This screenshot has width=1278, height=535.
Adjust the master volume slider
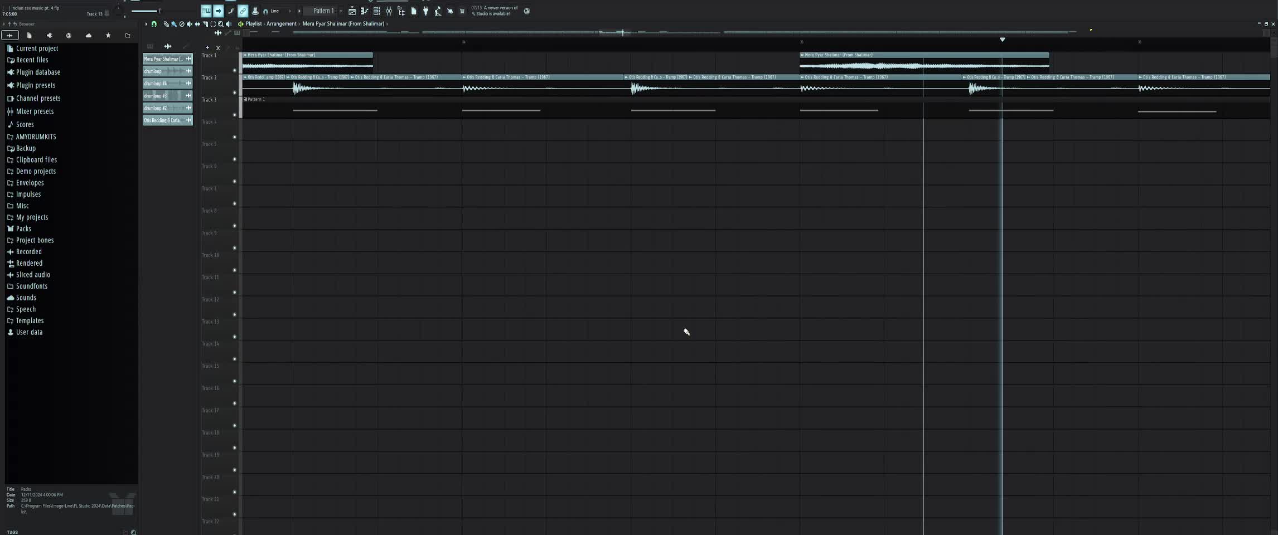click(146, 11)
